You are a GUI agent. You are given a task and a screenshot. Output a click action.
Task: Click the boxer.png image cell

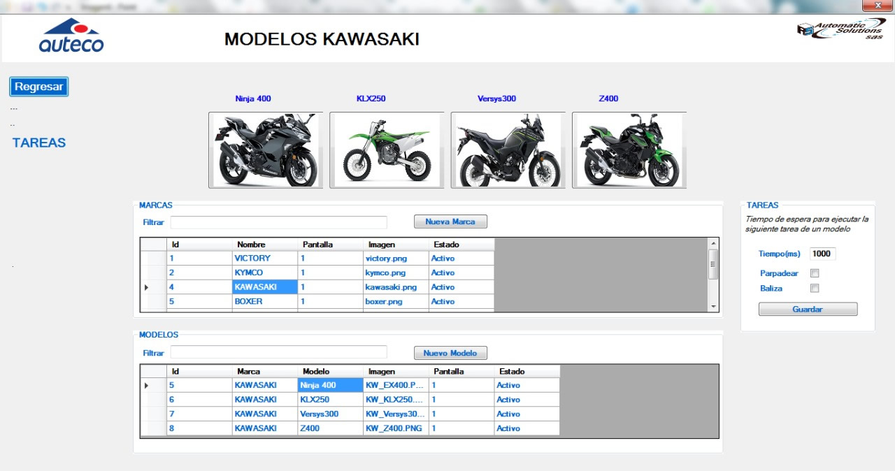click(x=396, y=301)
